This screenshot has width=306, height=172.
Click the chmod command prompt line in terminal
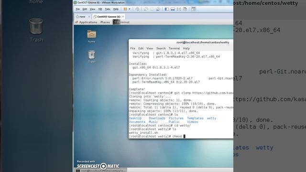pyautogui.click(x=157, y=137)
